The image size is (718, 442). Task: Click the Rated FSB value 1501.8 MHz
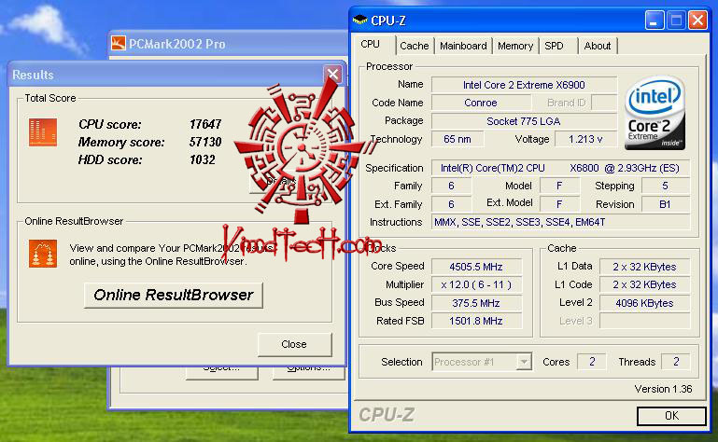click(476, 321)
